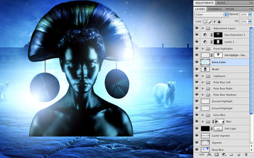Viewport: 254px width, 158px height.
Task: Expand the Mist group
Action: click(203, 122)
